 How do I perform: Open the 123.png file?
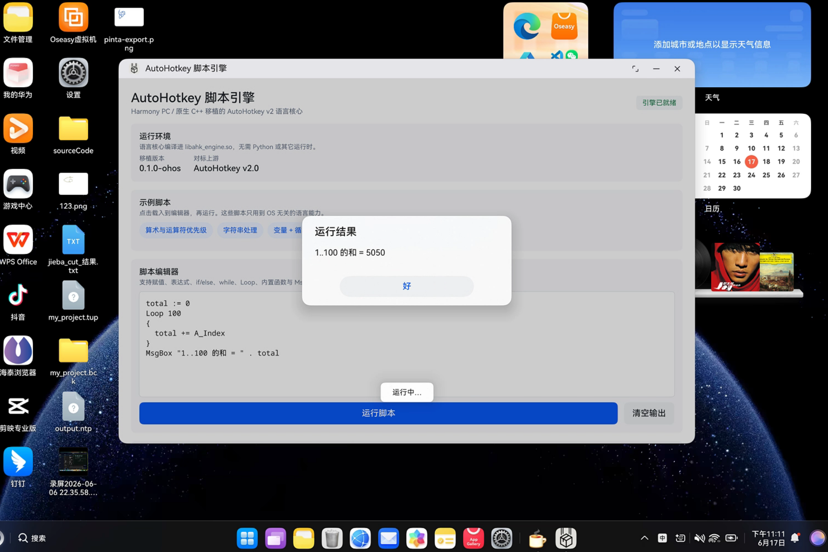click(73, 184)
